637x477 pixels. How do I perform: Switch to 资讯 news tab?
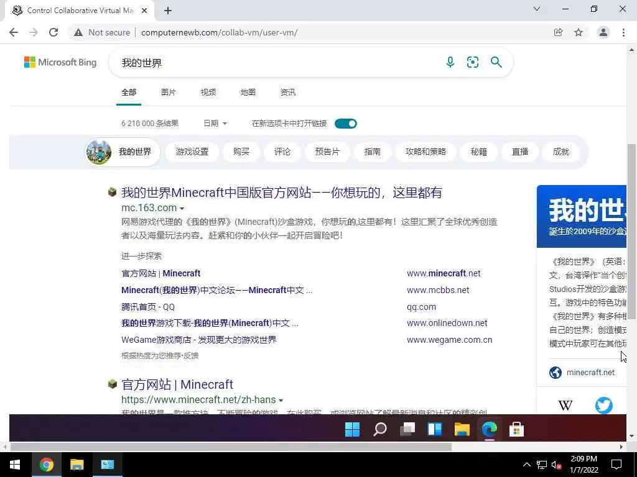pyautogui.click(x=287, y=93)
